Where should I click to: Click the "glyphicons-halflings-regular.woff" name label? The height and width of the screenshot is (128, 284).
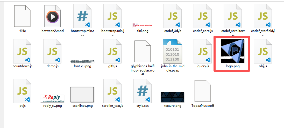143,70
